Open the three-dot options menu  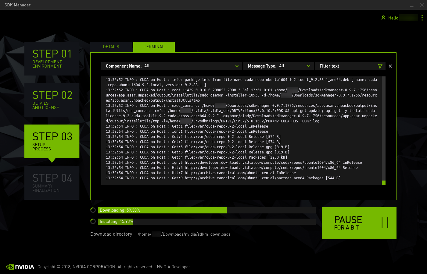coord(422,18)
